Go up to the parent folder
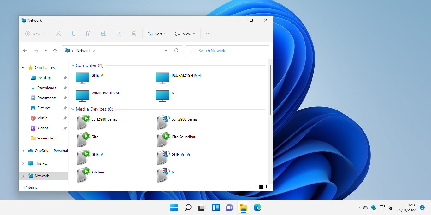The image size is (431, 215). pyautogui.click(x=55, y=50)
